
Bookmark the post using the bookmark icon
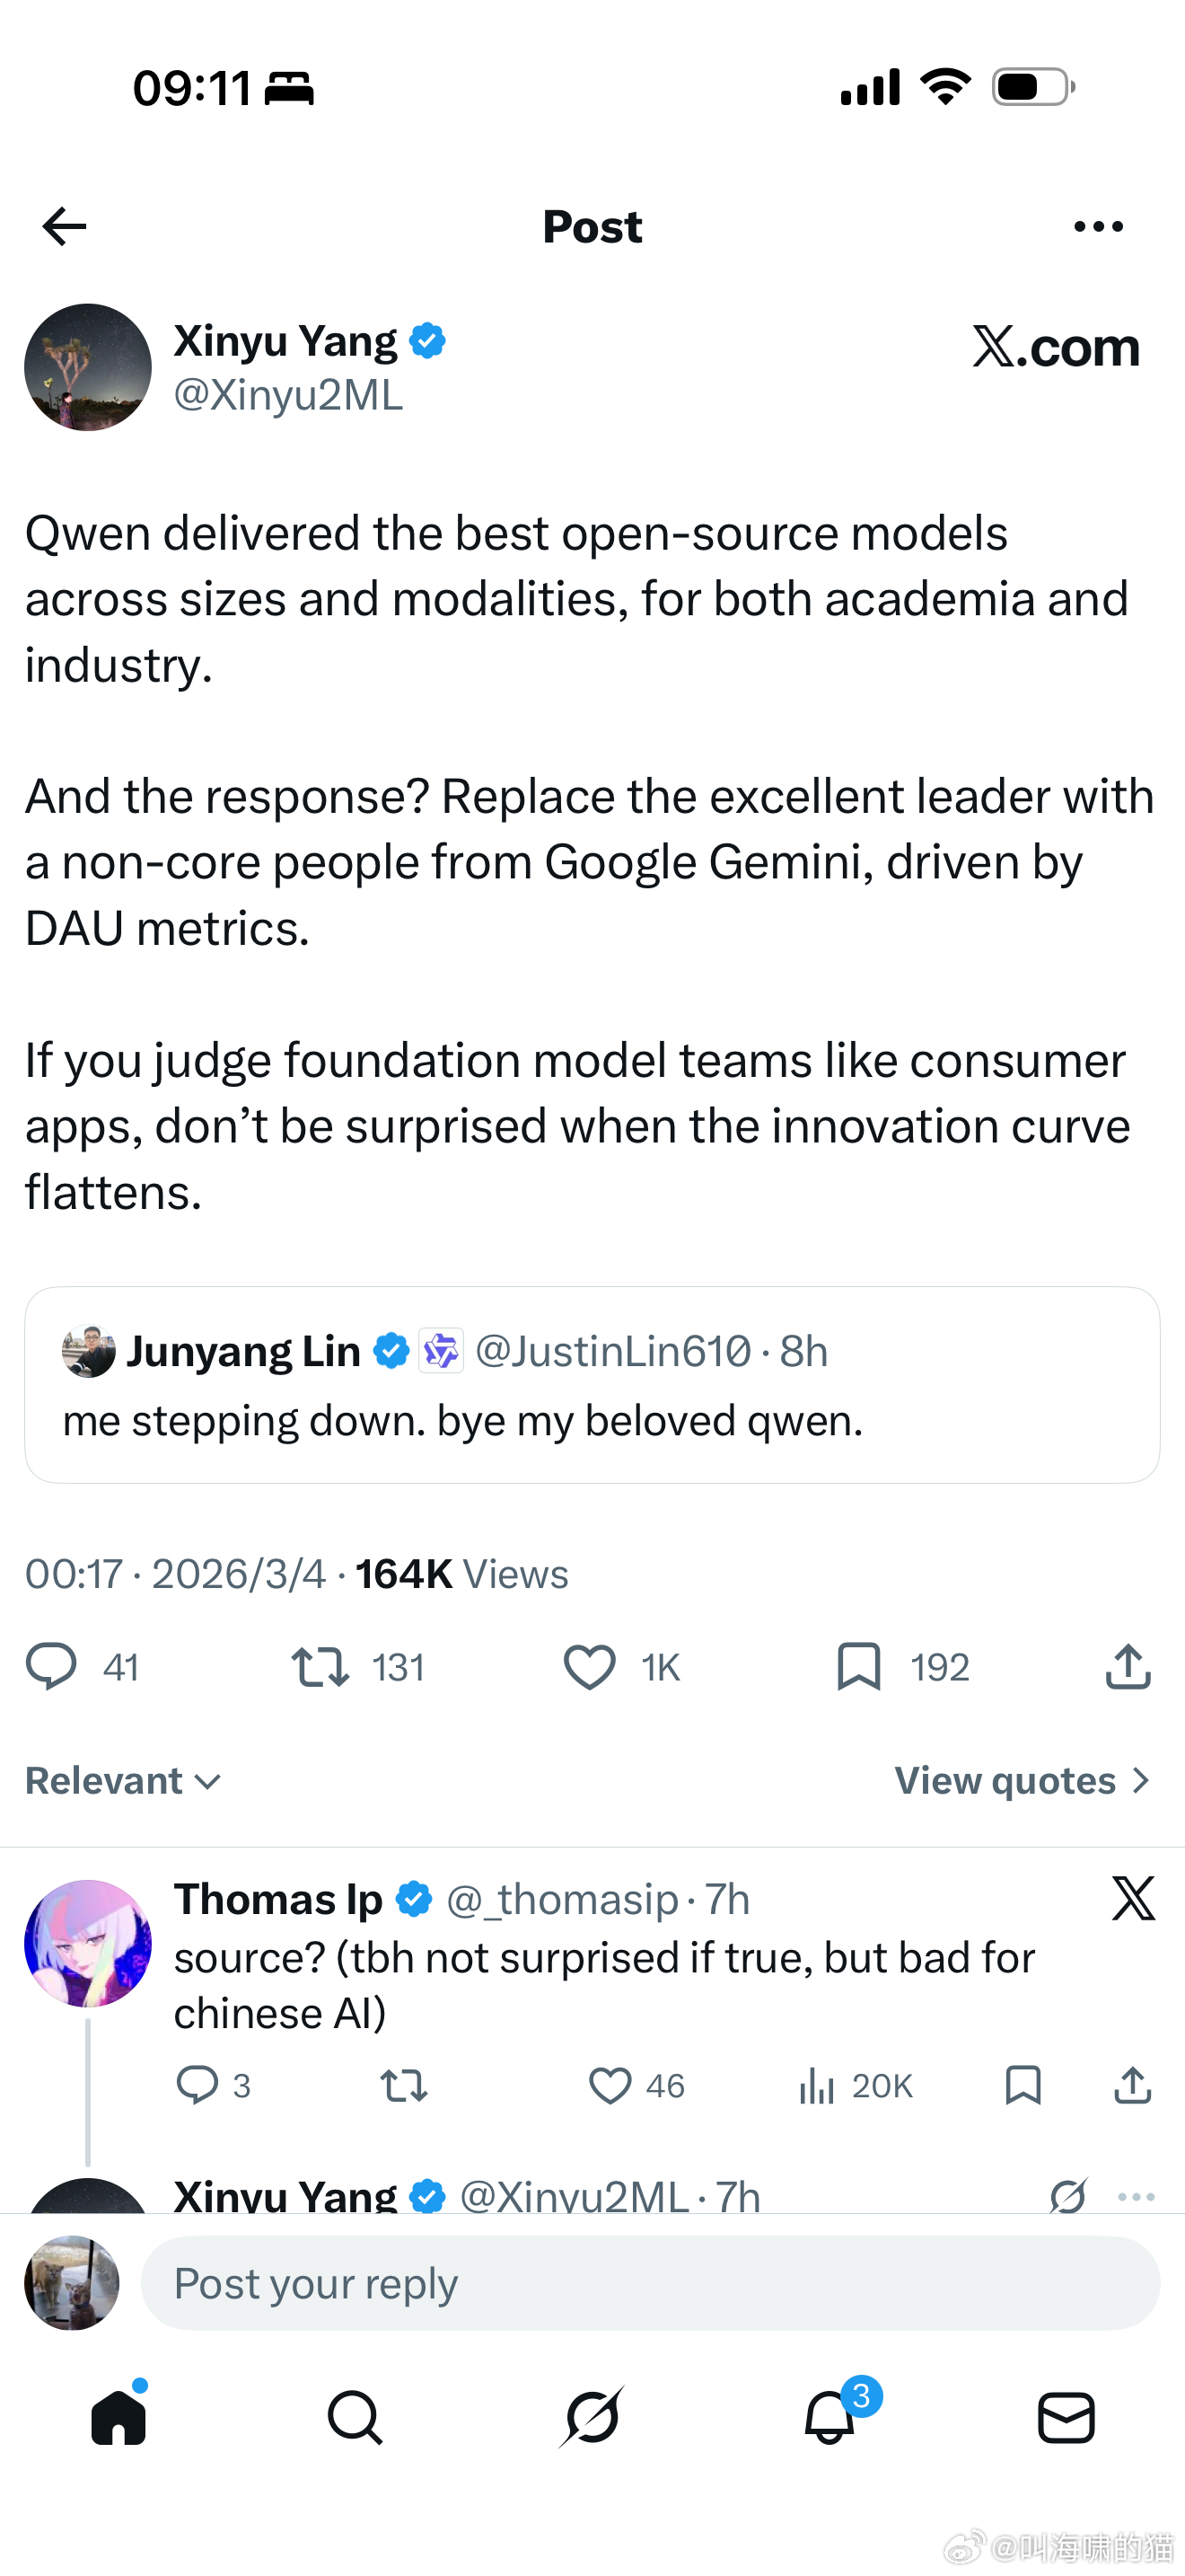[x=859, y=1666]
